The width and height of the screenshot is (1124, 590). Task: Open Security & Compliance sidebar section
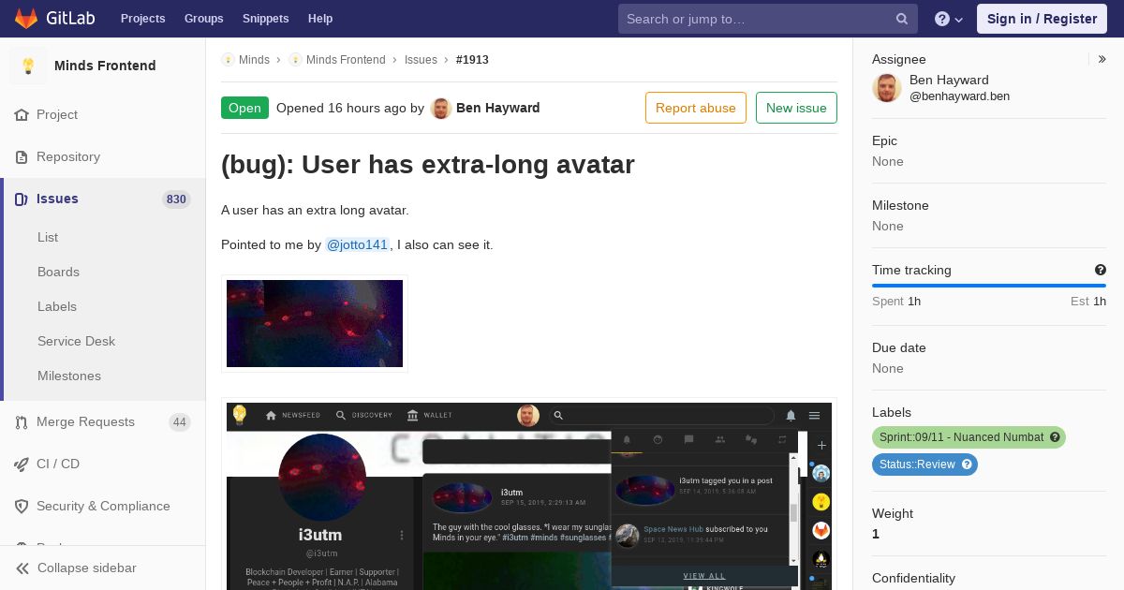[103, 506]
